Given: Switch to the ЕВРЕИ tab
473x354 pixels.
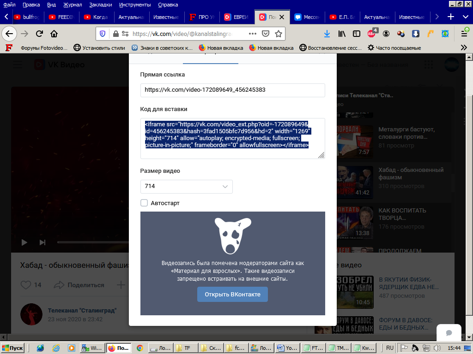Looking at the screenshot, I should 237,17.
